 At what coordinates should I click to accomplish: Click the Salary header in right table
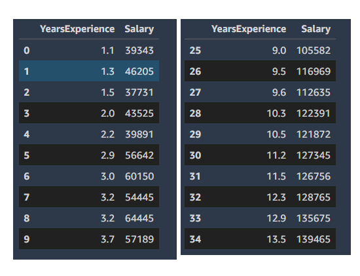pos(316,30)
